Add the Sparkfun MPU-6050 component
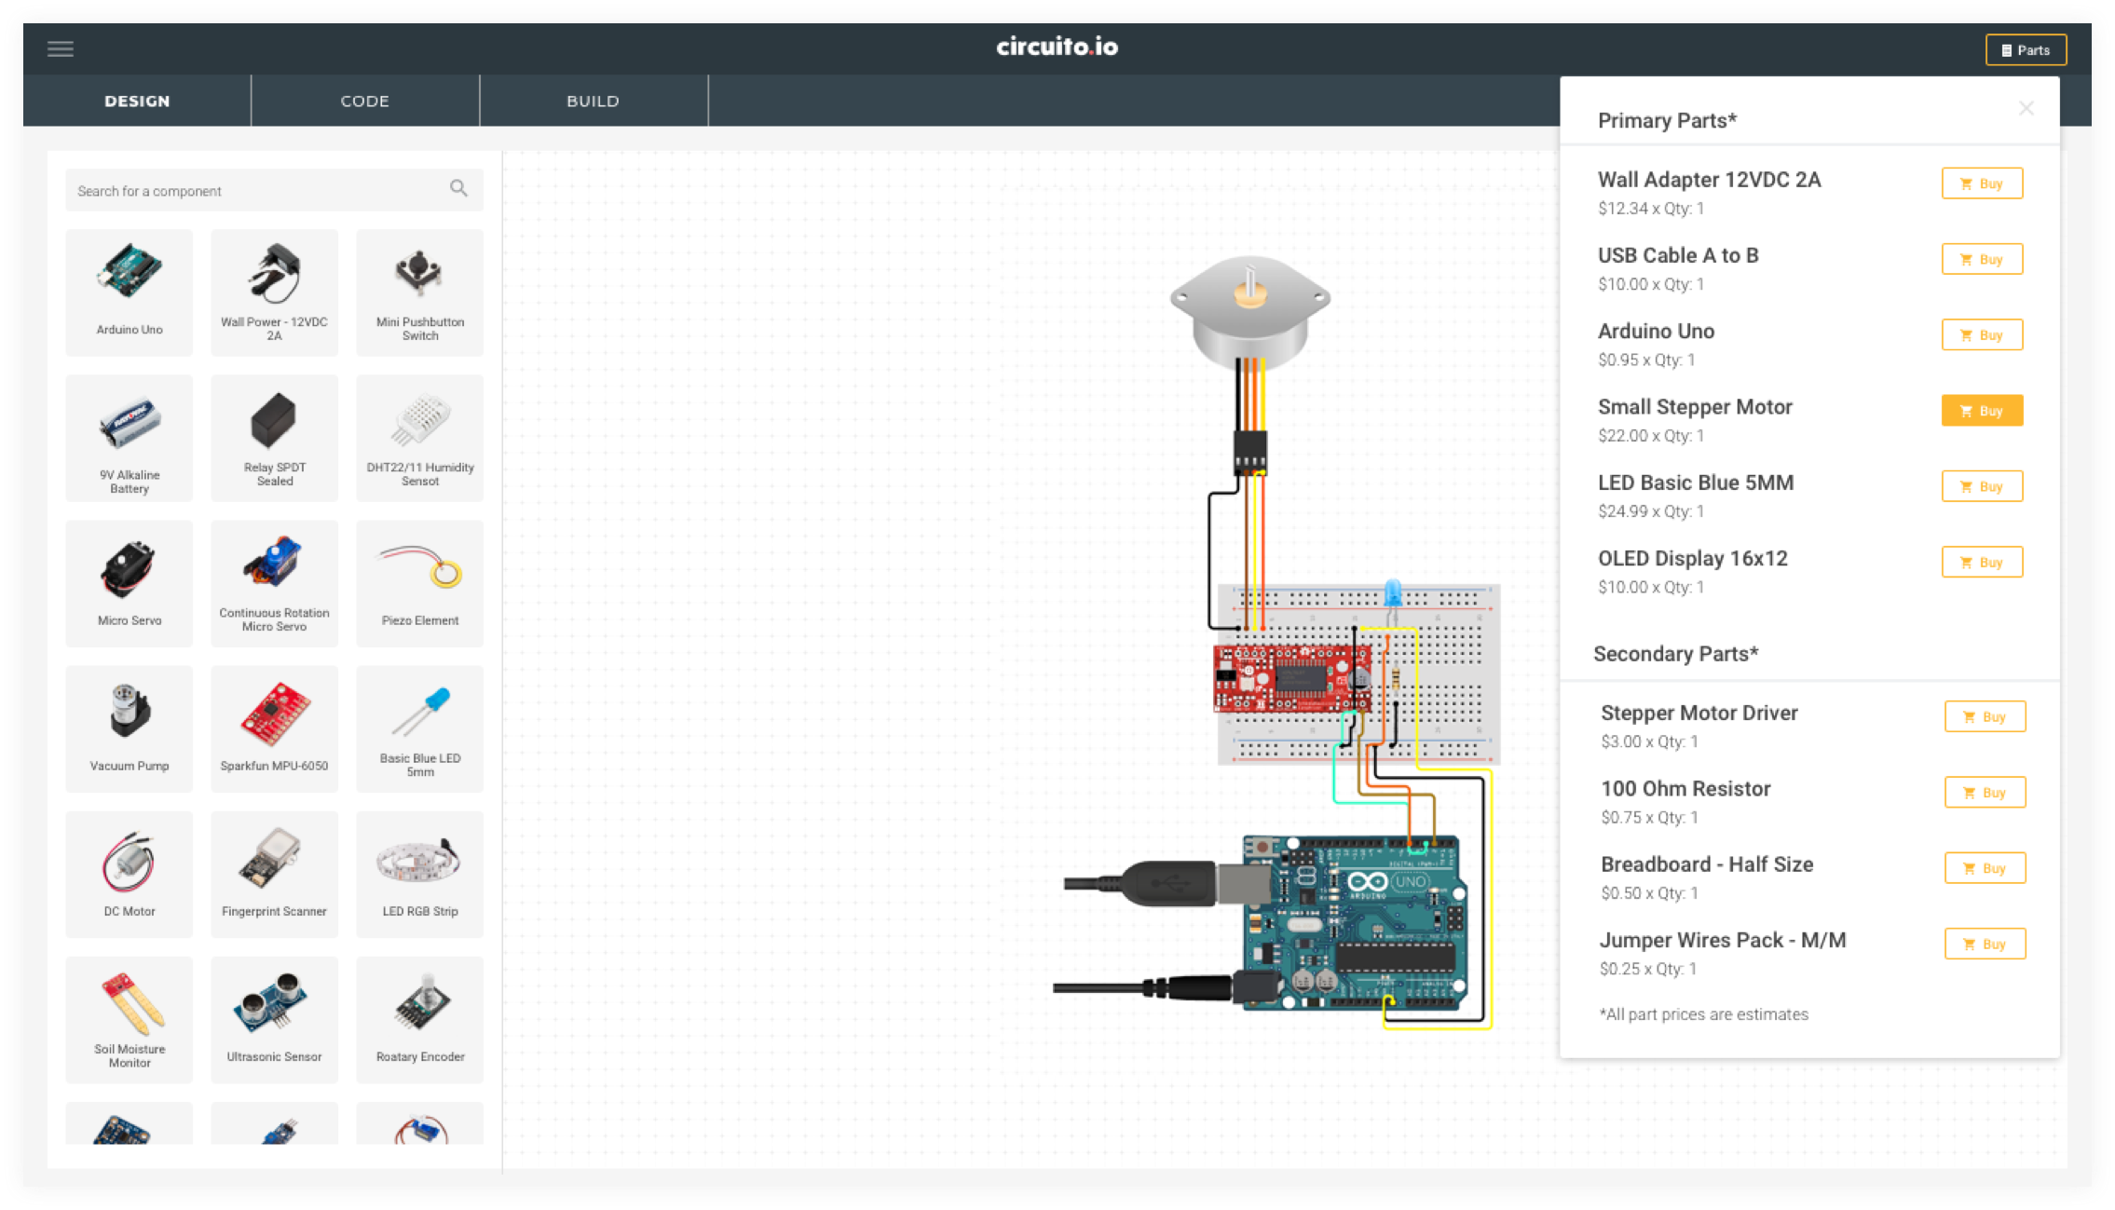 pyautogui.click(x=274, y=728)
